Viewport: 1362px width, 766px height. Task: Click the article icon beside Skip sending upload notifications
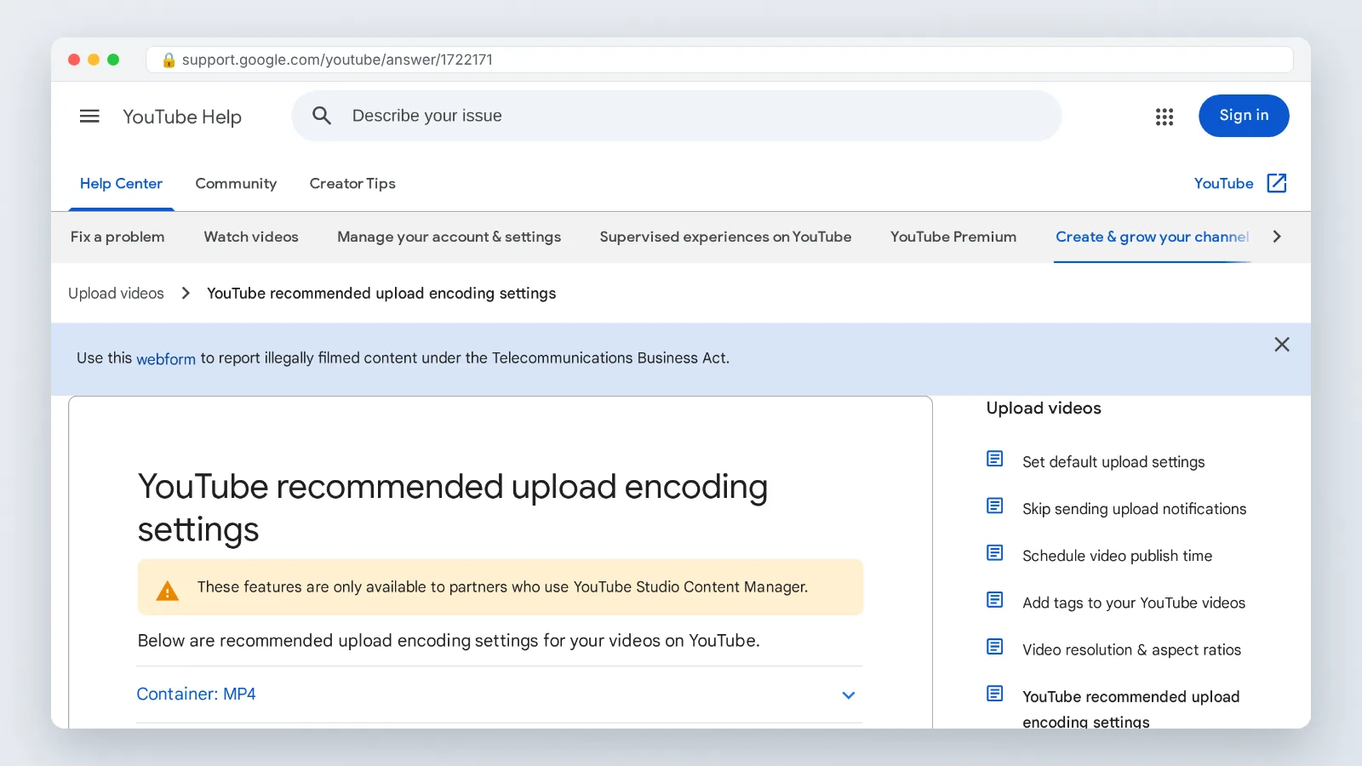coord(994,506)
